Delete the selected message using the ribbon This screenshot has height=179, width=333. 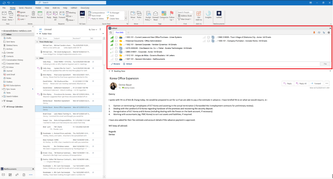[33, 15]
